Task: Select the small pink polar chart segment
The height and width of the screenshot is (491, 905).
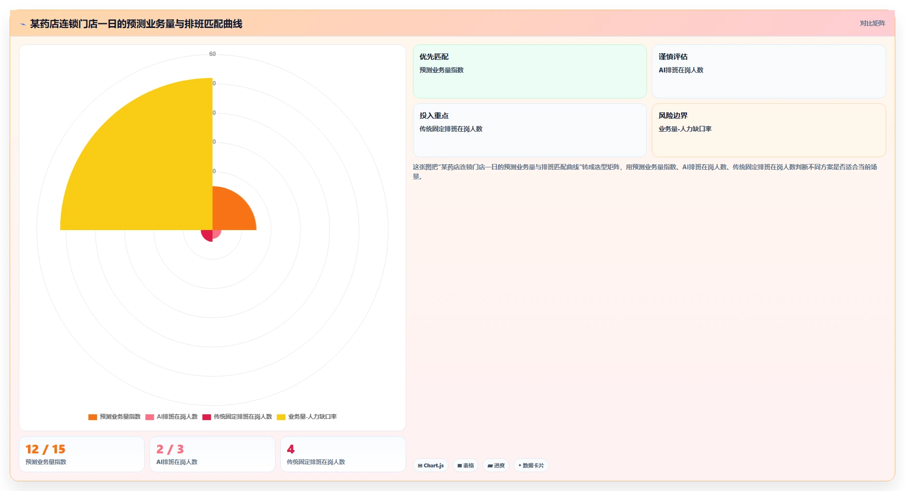Action: (216, 233)
